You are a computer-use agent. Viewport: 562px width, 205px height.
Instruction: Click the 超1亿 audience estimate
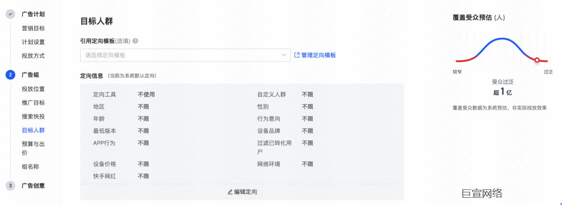coord(502,92)
